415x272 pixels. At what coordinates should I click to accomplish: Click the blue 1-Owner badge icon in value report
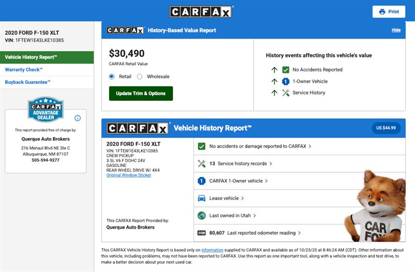[x=285, y=81]
